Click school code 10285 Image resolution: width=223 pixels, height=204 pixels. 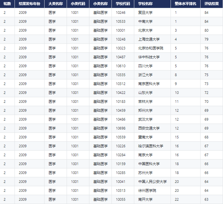pos(121,173)
